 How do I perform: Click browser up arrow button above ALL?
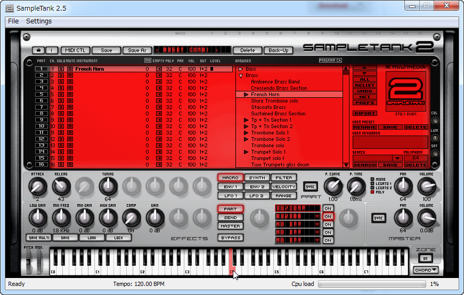click(364, 68)
